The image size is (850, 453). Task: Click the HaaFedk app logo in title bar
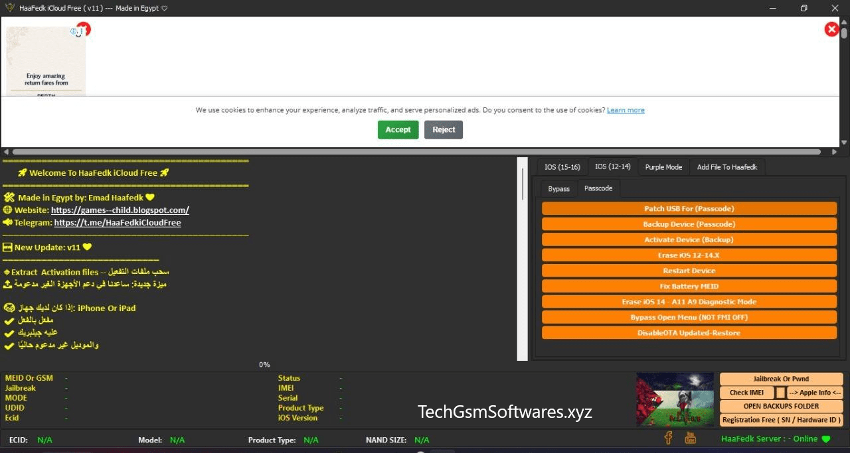[10, 8]
